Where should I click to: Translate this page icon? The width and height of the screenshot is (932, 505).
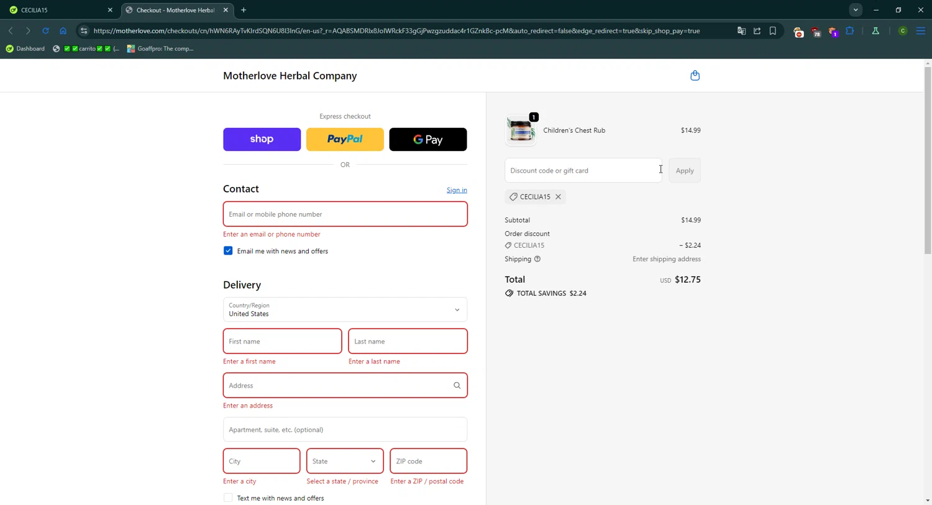pos(741,30)
